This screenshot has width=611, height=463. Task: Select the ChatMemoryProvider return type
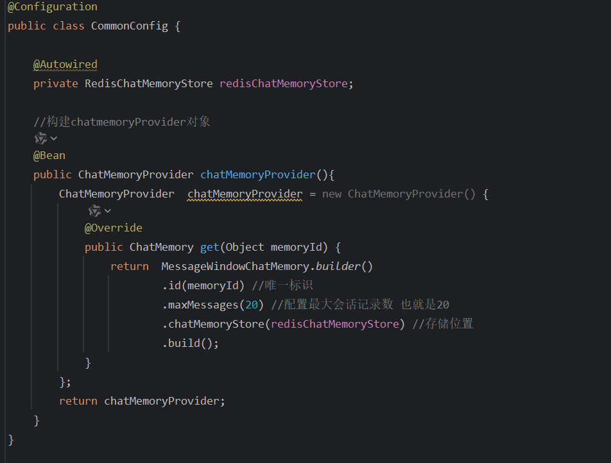135,174
